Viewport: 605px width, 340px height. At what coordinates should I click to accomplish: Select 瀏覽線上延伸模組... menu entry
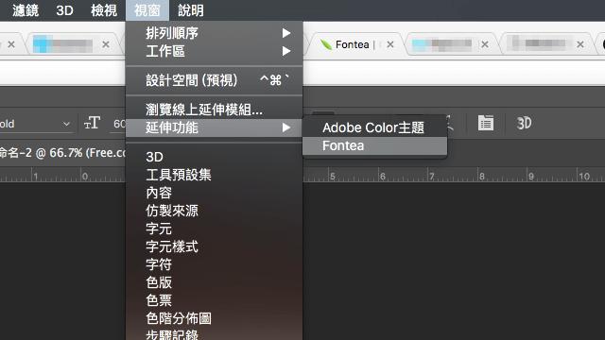coord(215,110)
